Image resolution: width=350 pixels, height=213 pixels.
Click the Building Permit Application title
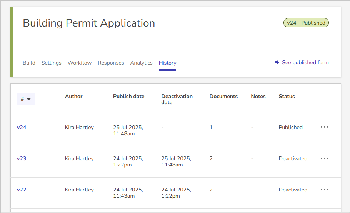point(89,23)
